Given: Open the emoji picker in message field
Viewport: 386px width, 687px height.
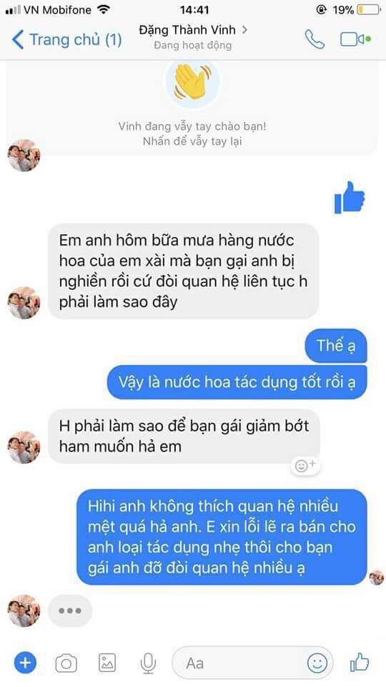Looking at the screenshot, I should [x=317, y=663].
